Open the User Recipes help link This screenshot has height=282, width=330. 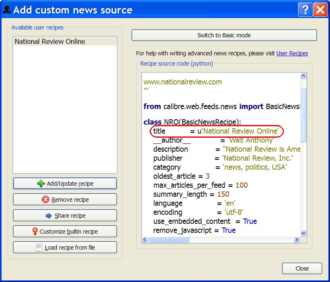pyautogui.click(x=292, y=53)
